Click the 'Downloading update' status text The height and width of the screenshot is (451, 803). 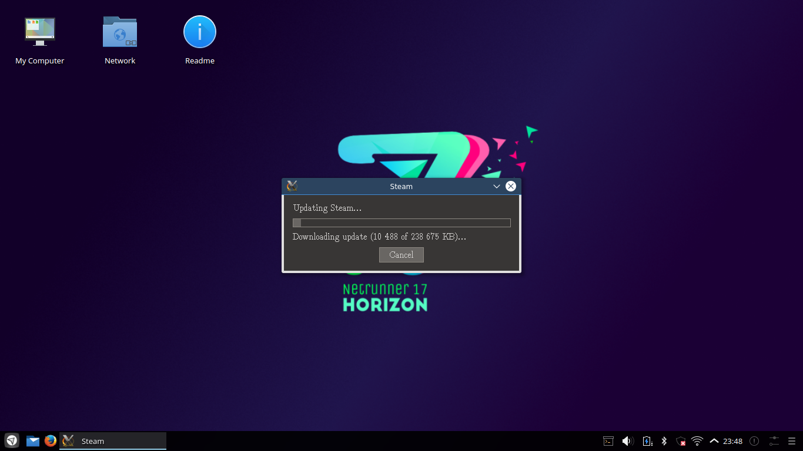(x=379, y=237)
